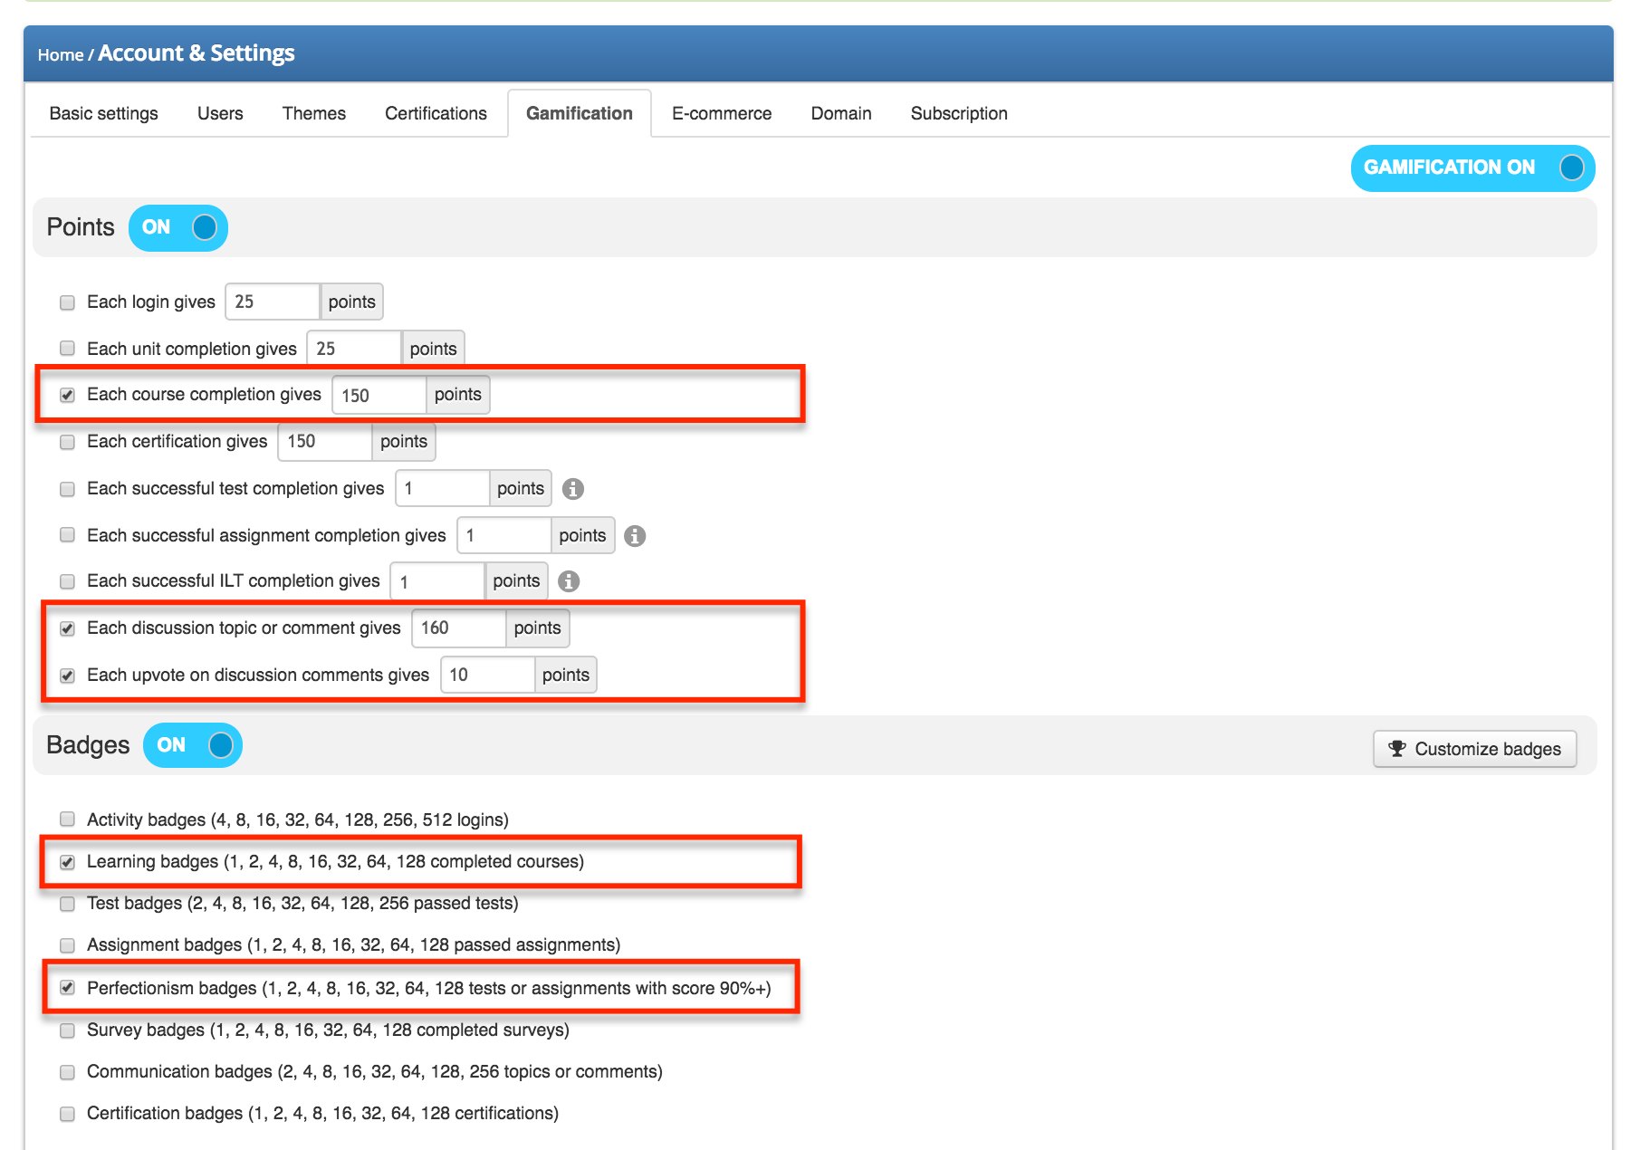The image size is (1630, 1150).
Task: Check Test badges checkbox
Action: [x=67, y=904]
